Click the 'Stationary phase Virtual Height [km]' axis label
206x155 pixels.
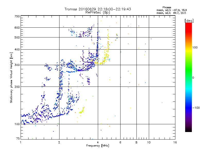coord(11,78)
